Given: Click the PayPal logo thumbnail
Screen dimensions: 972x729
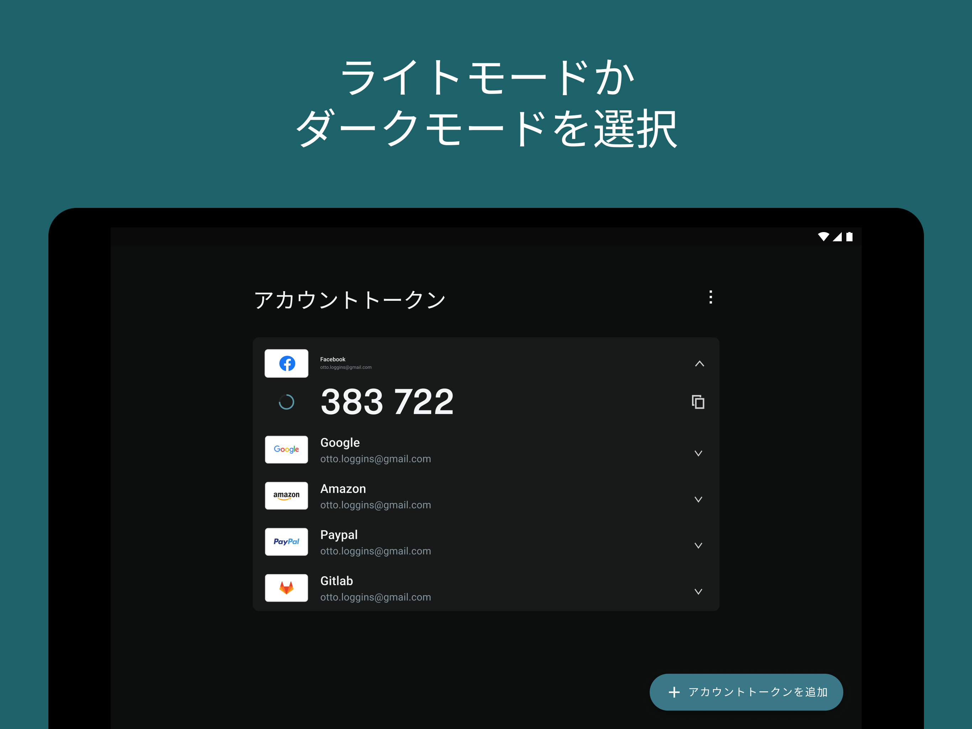Looking at the screenshot, I should tap(286, 542).
